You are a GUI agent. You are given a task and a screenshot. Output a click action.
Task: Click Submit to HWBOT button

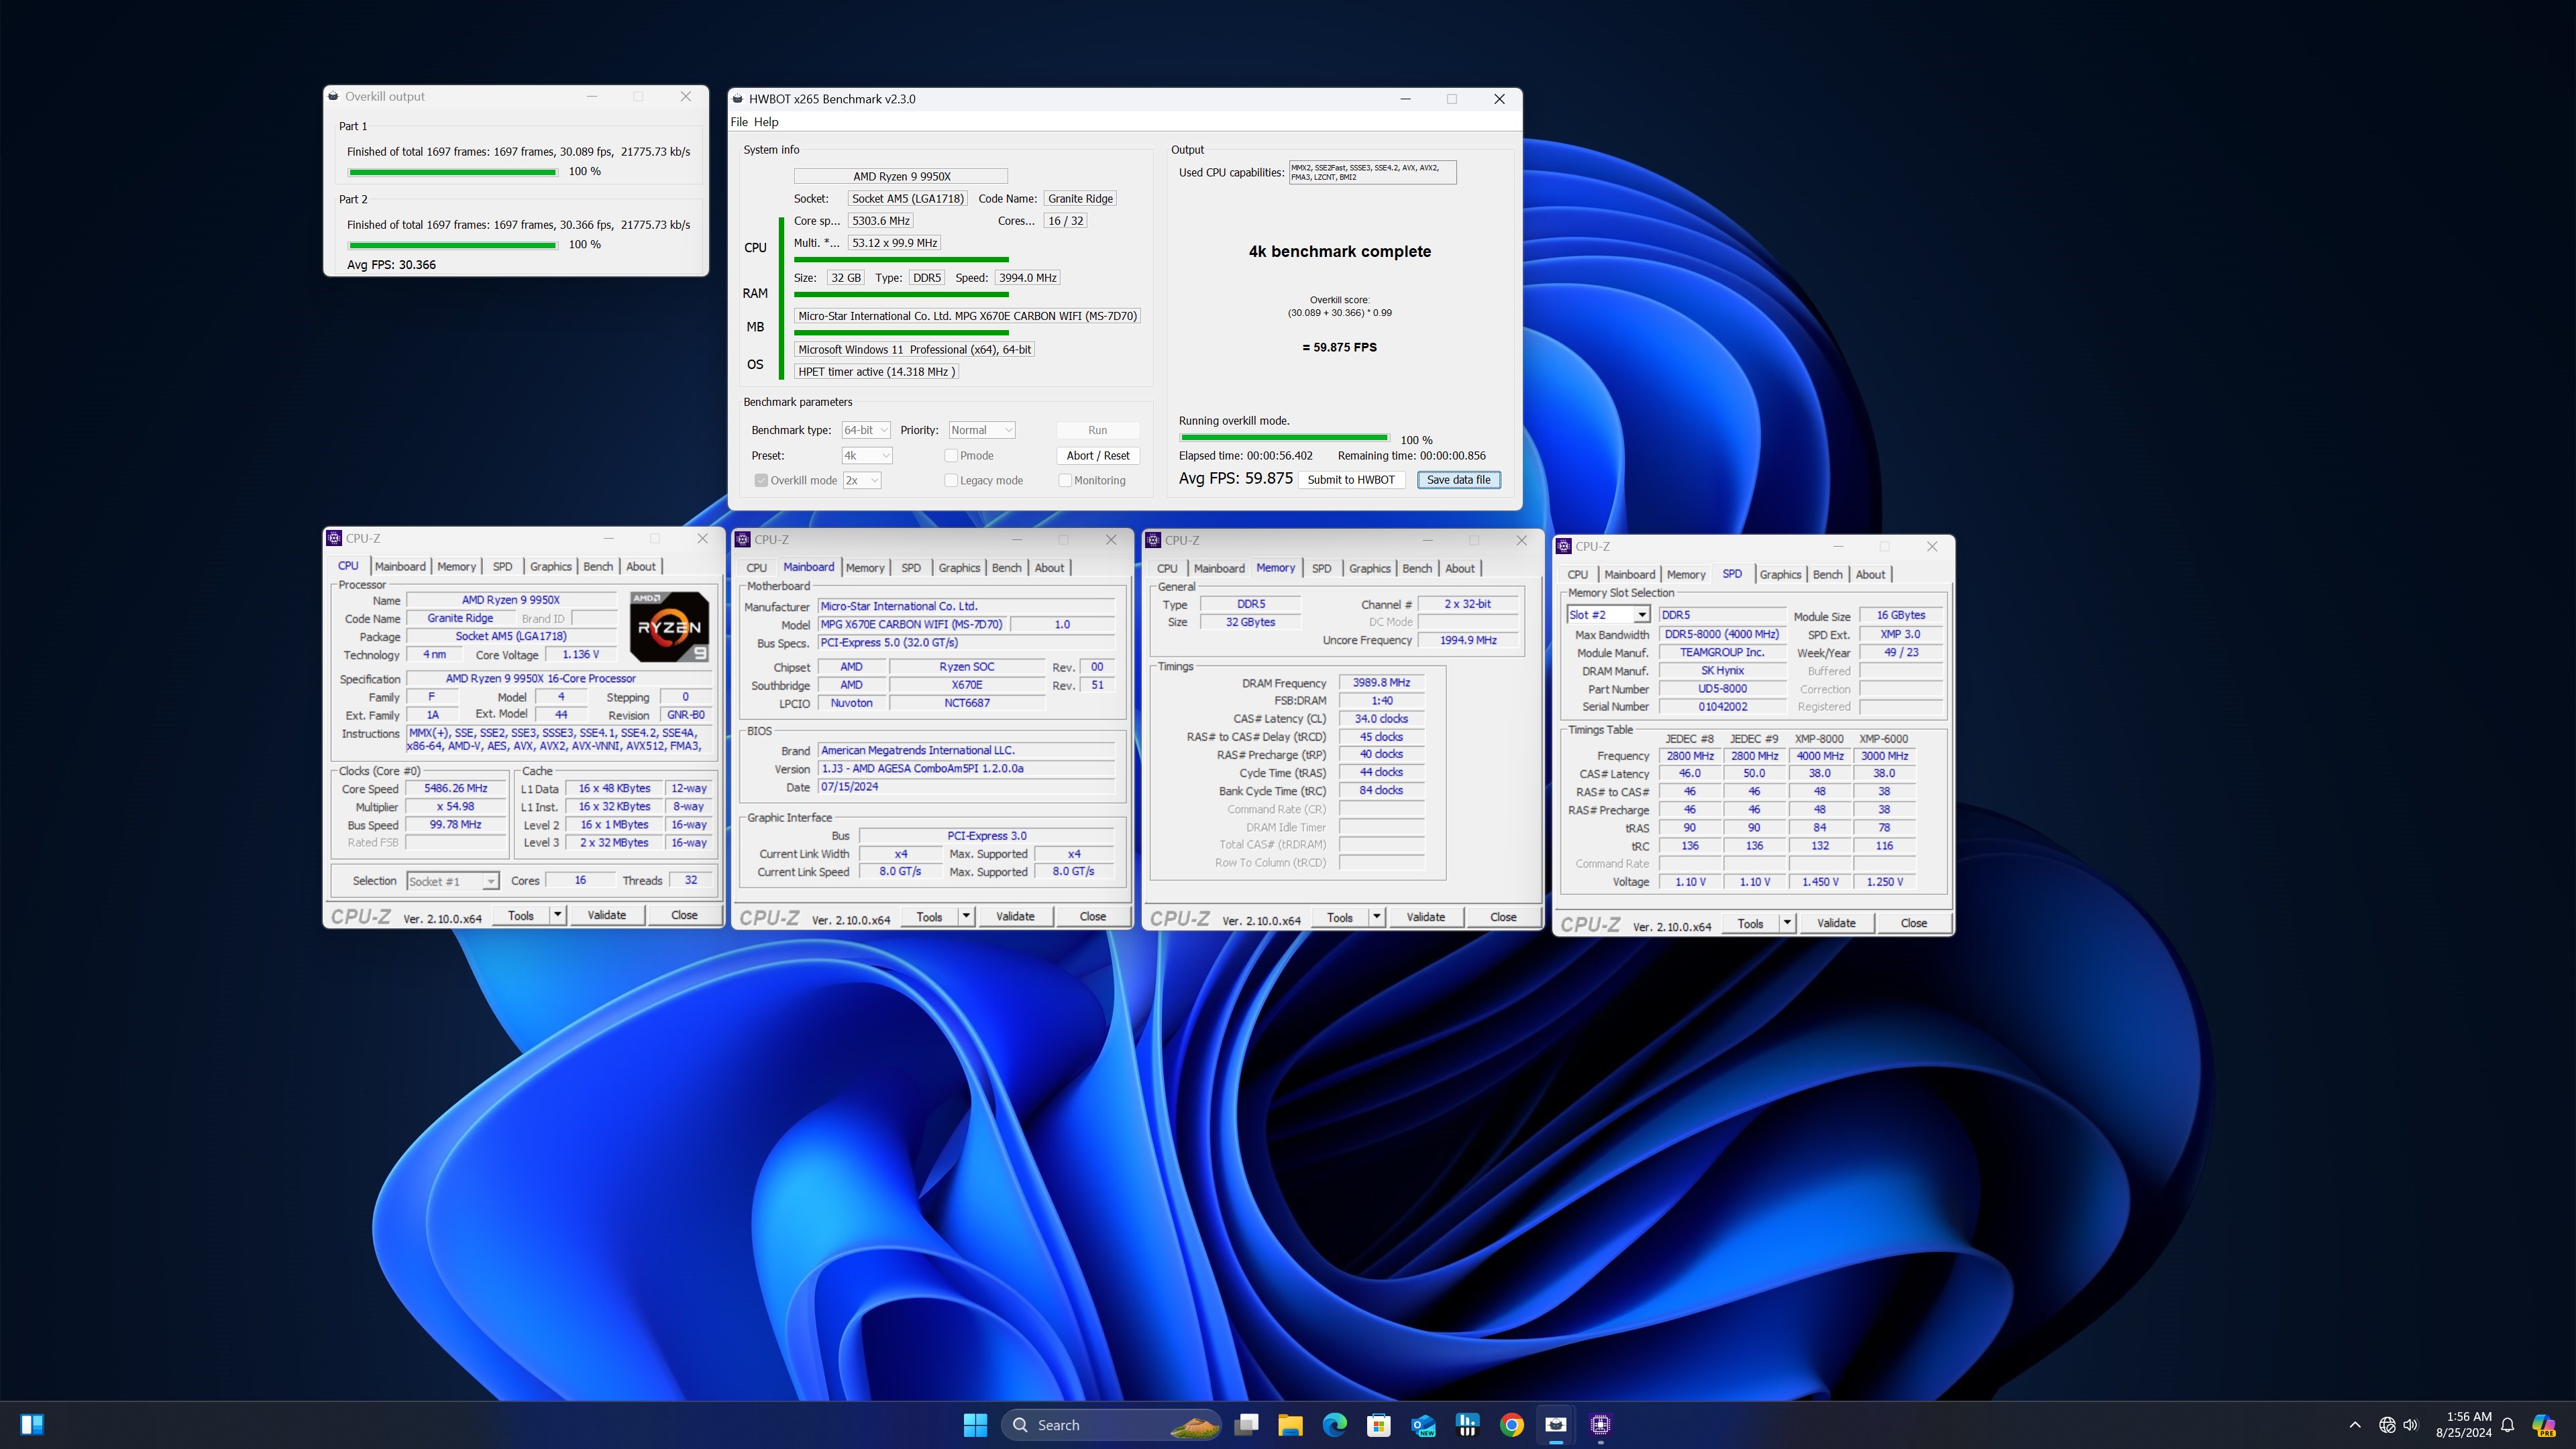[x=1351, y=480]
